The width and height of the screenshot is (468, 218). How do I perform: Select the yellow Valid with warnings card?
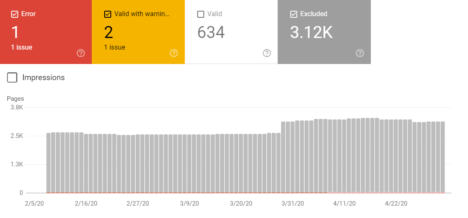pyautogui.click(x=138, y=32)
